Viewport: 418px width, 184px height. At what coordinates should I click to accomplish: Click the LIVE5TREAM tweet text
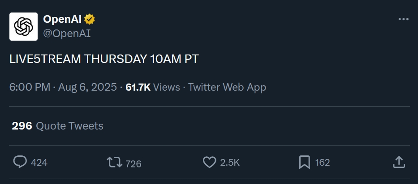tap(104, 60)
